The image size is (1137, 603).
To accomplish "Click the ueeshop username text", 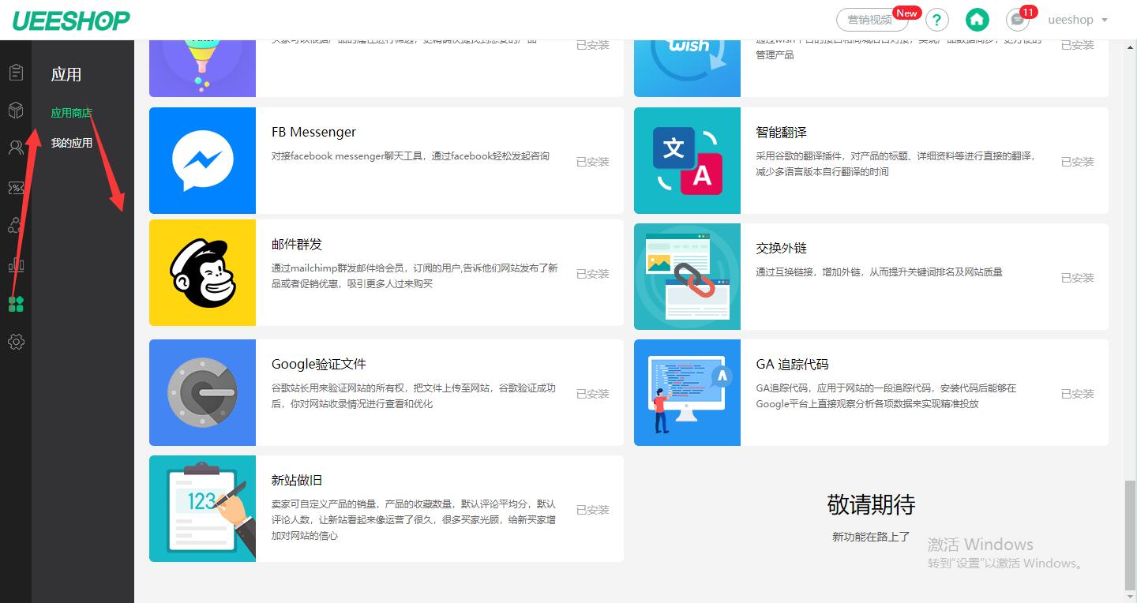I will (1071, 20).
